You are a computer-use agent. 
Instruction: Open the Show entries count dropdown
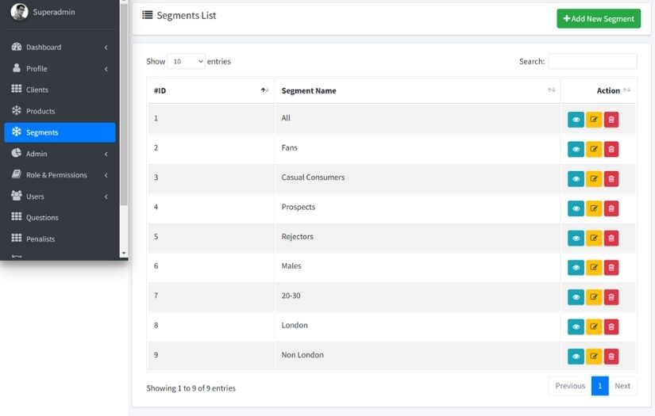pos(186,61)
